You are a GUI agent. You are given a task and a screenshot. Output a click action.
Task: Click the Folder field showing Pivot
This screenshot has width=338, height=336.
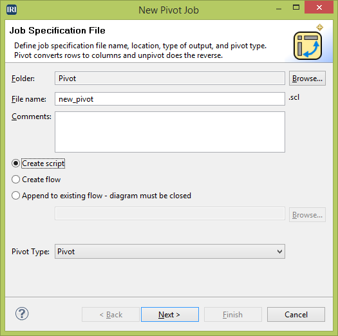pos(170,79)
